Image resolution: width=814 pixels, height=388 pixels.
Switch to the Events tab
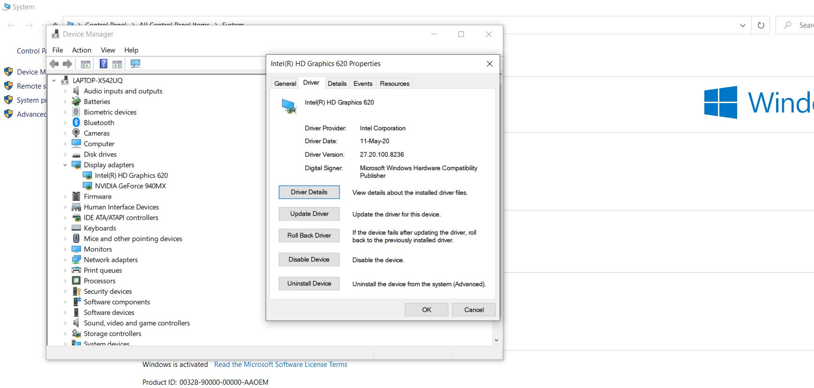coord(363,83)
